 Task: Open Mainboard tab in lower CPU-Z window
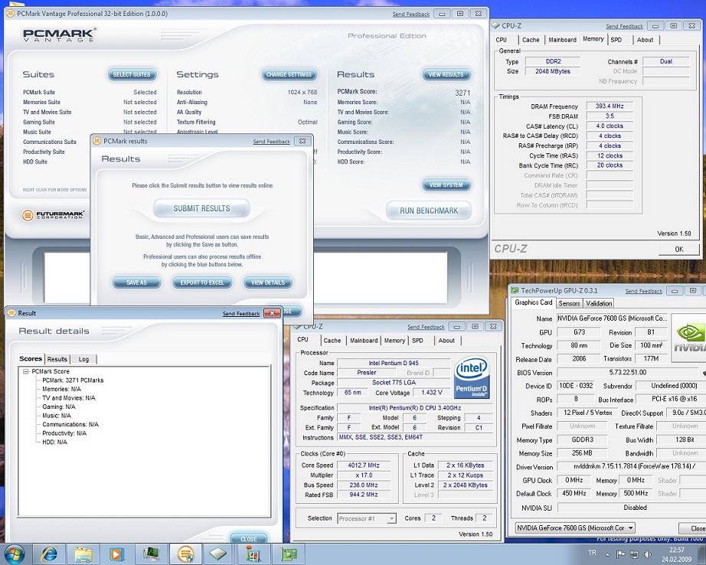364,341
